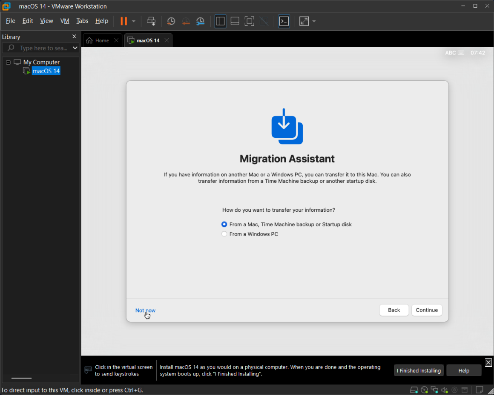Click the CD/DVD drive status icon

point(425,390)
